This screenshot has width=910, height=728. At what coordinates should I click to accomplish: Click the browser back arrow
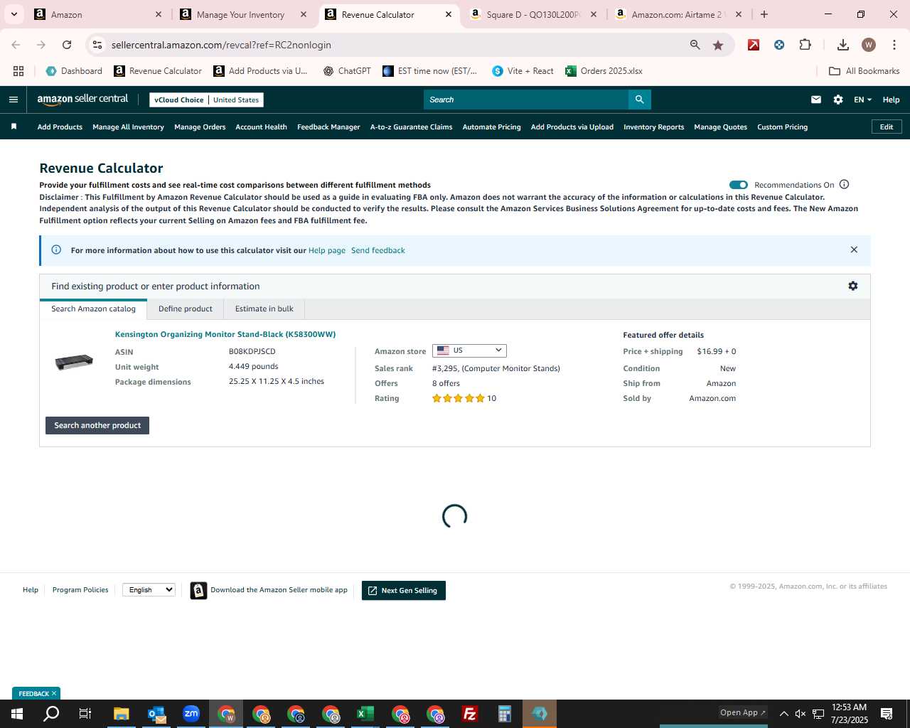[16, 45]
